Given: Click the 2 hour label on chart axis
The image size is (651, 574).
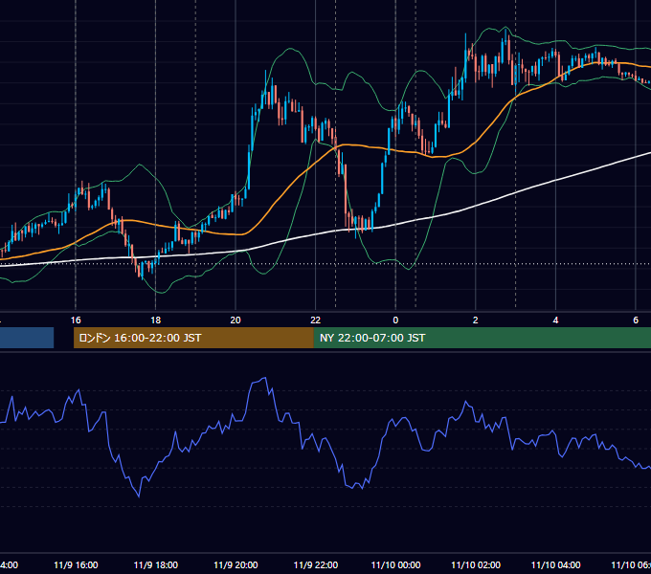Looking at the screenshot, I should (476, 320).
